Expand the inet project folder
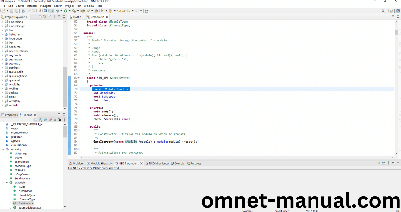 [x=2, y=43]
